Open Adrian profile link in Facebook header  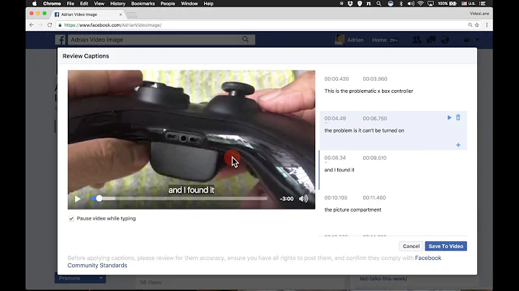[x=349, y=40]
